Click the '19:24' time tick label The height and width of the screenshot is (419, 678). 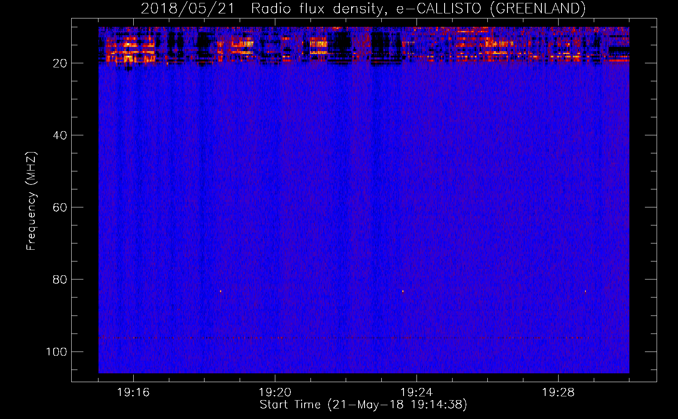[417, 393]
